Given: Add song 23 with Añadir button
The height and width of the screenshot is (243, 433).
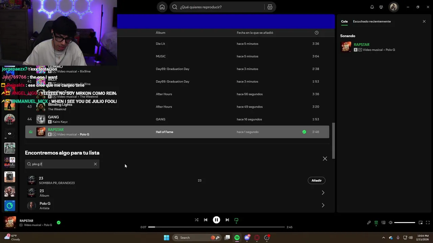Looking at the screenshot, I should (317, 181).
